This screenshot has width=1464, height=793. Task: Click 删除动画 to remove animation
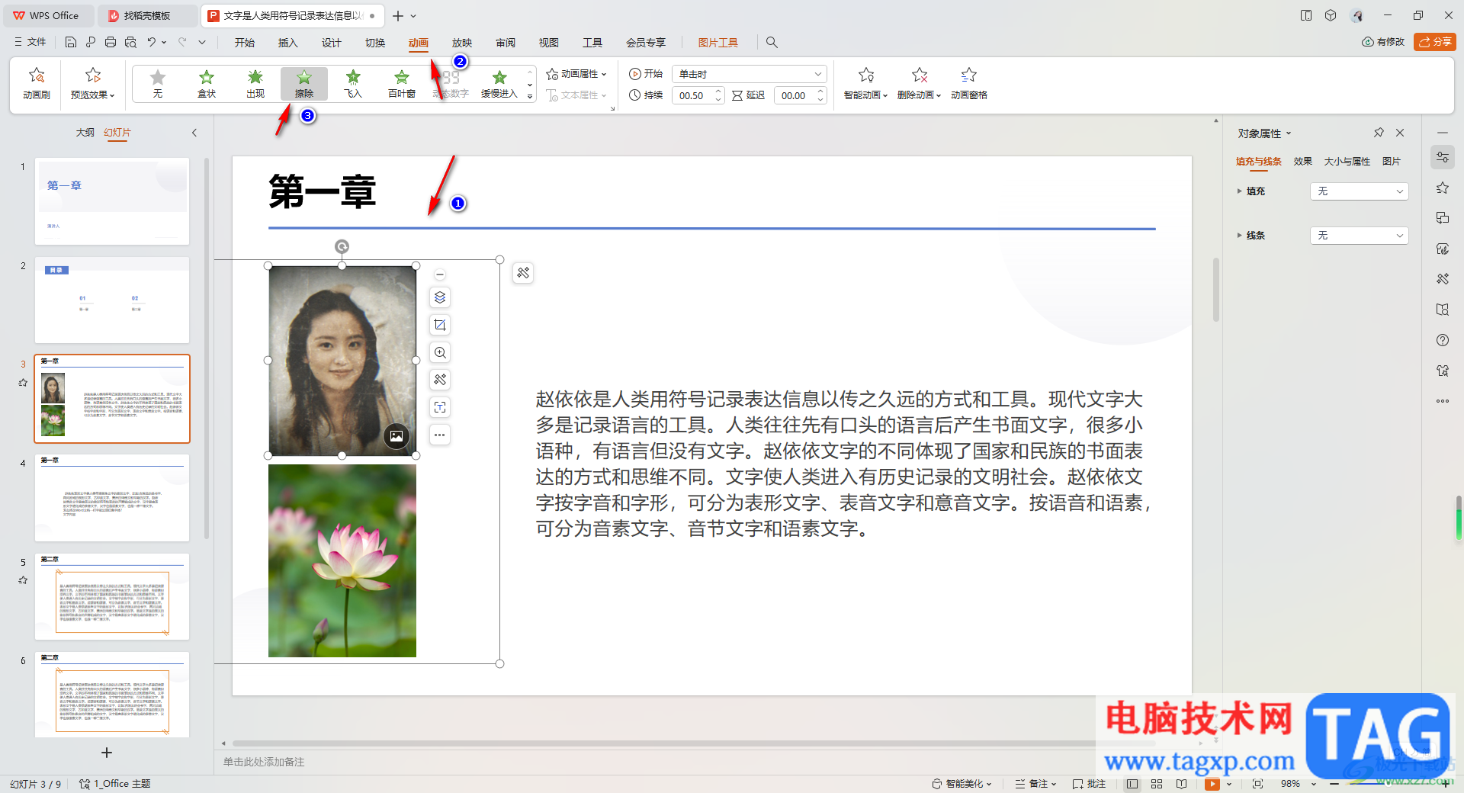[x=919, y=83]
